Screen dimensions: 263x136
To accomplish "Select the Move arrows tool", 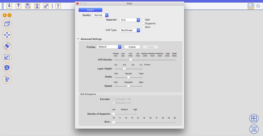I will coord(7,35).
